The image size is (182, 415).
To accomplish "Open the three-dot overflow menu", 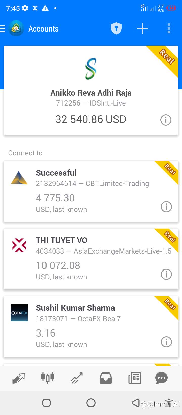I will click(x=169, y=28).
